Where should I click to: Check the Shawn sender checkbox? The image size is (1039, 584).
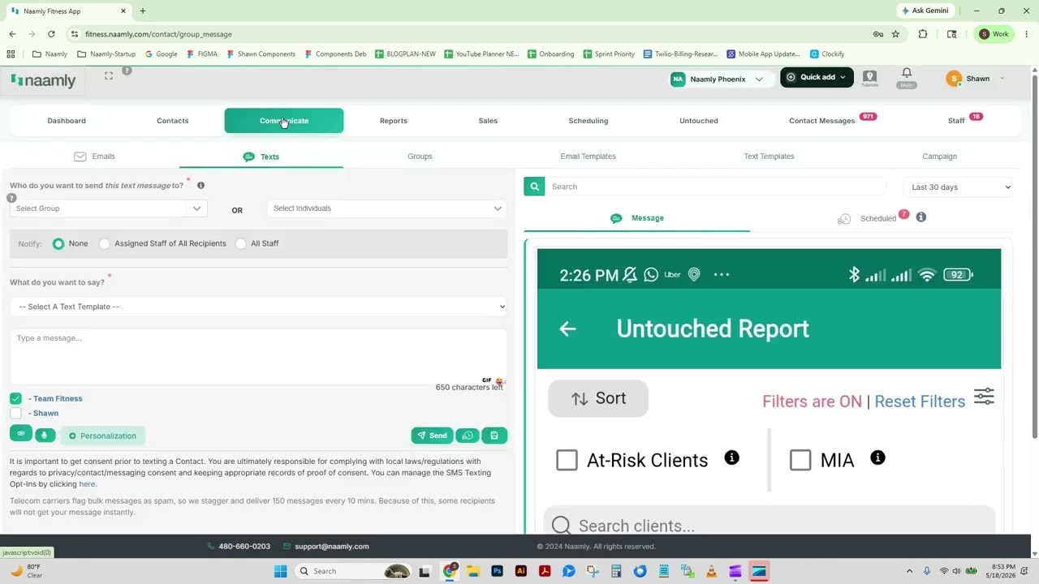(x=15, y=413)
